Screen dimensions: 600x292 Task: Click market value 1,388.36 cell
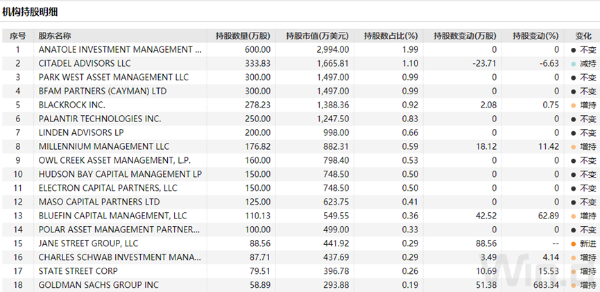pos(333,105)
